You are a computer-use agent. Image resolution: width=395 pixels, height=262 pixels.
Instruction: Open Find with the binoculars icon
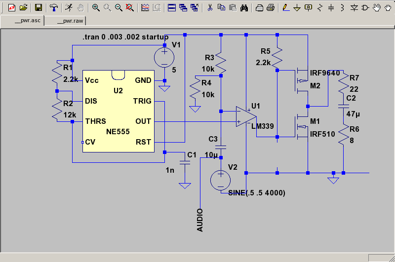pos(244,8)
